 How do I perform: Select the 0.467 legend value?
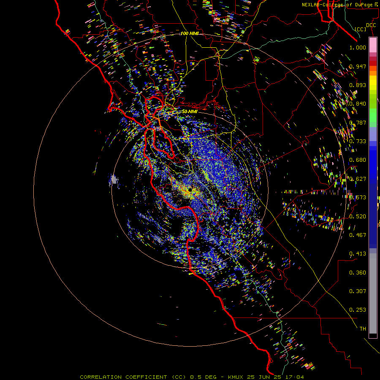pos(358,235)
